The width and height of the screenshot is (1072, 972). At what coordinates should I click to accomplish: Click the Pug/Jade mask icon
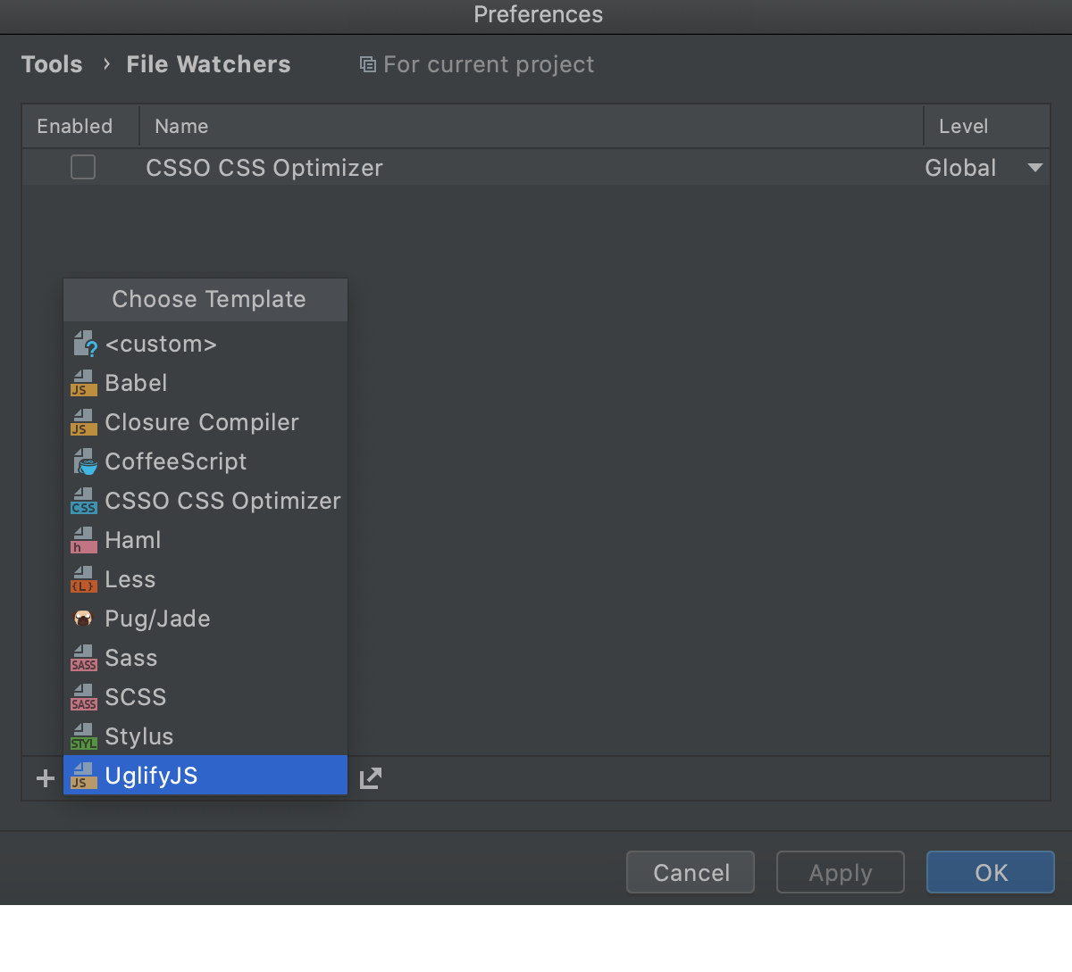pos(83,618)
